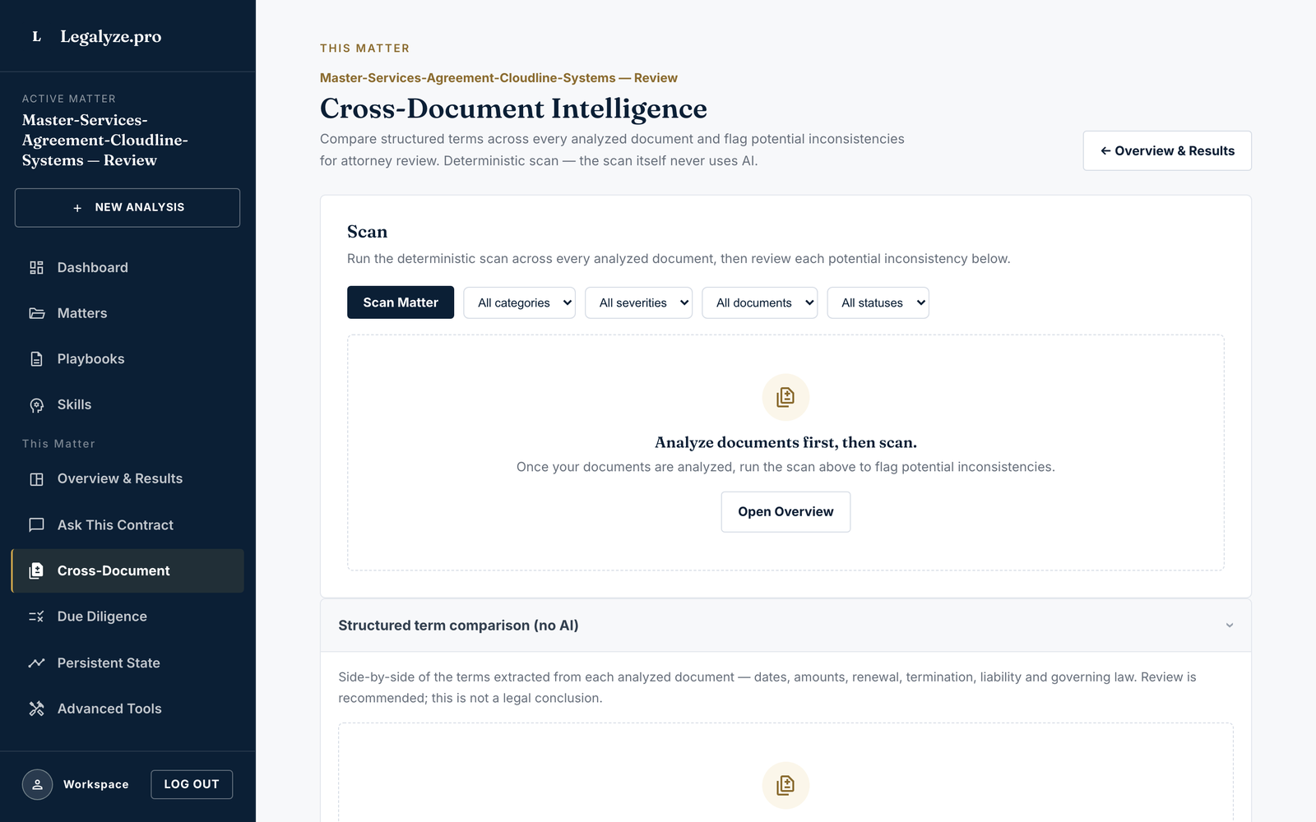Screen dimensions: 1316x822
Task: Click the plus icon in New Analysis
Action: (77, 208)
